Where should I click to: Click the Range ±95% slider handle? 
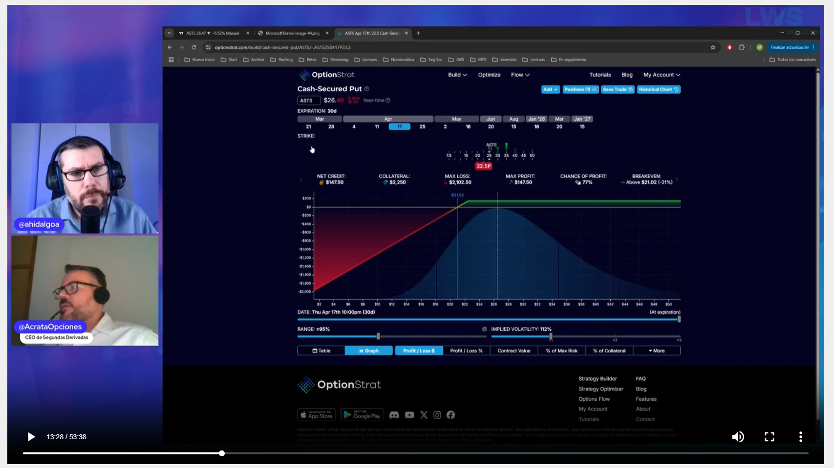click(378, 336)
